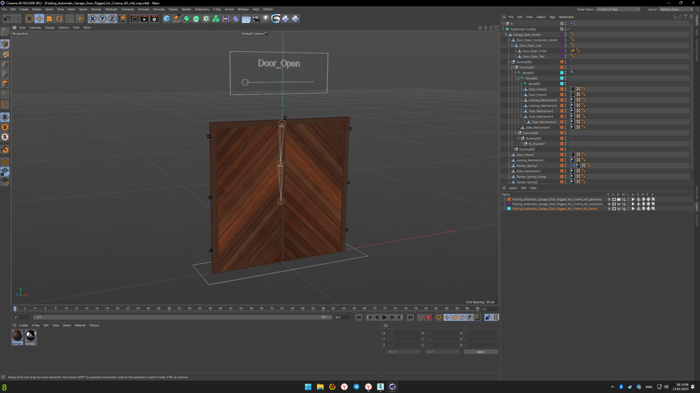Toggle Autokeying record button
This screenshot has width=700, height=393.
pos(428,317)
